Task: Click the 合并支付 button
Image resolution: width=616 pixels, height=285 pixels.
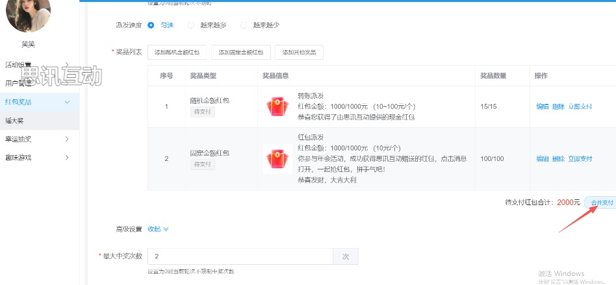Action: click(601, 203)
